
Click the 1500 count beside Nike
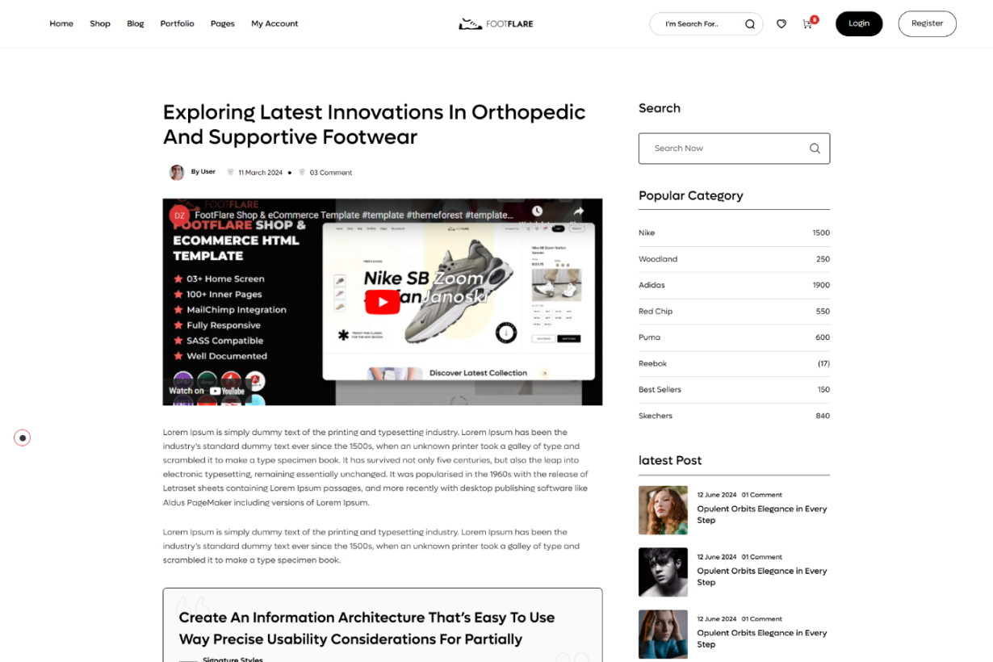(821, 233)
